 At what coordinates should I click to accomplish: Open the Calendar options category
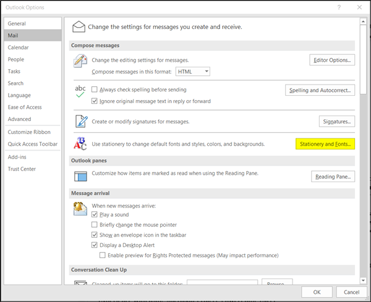(x=33, y=48)
